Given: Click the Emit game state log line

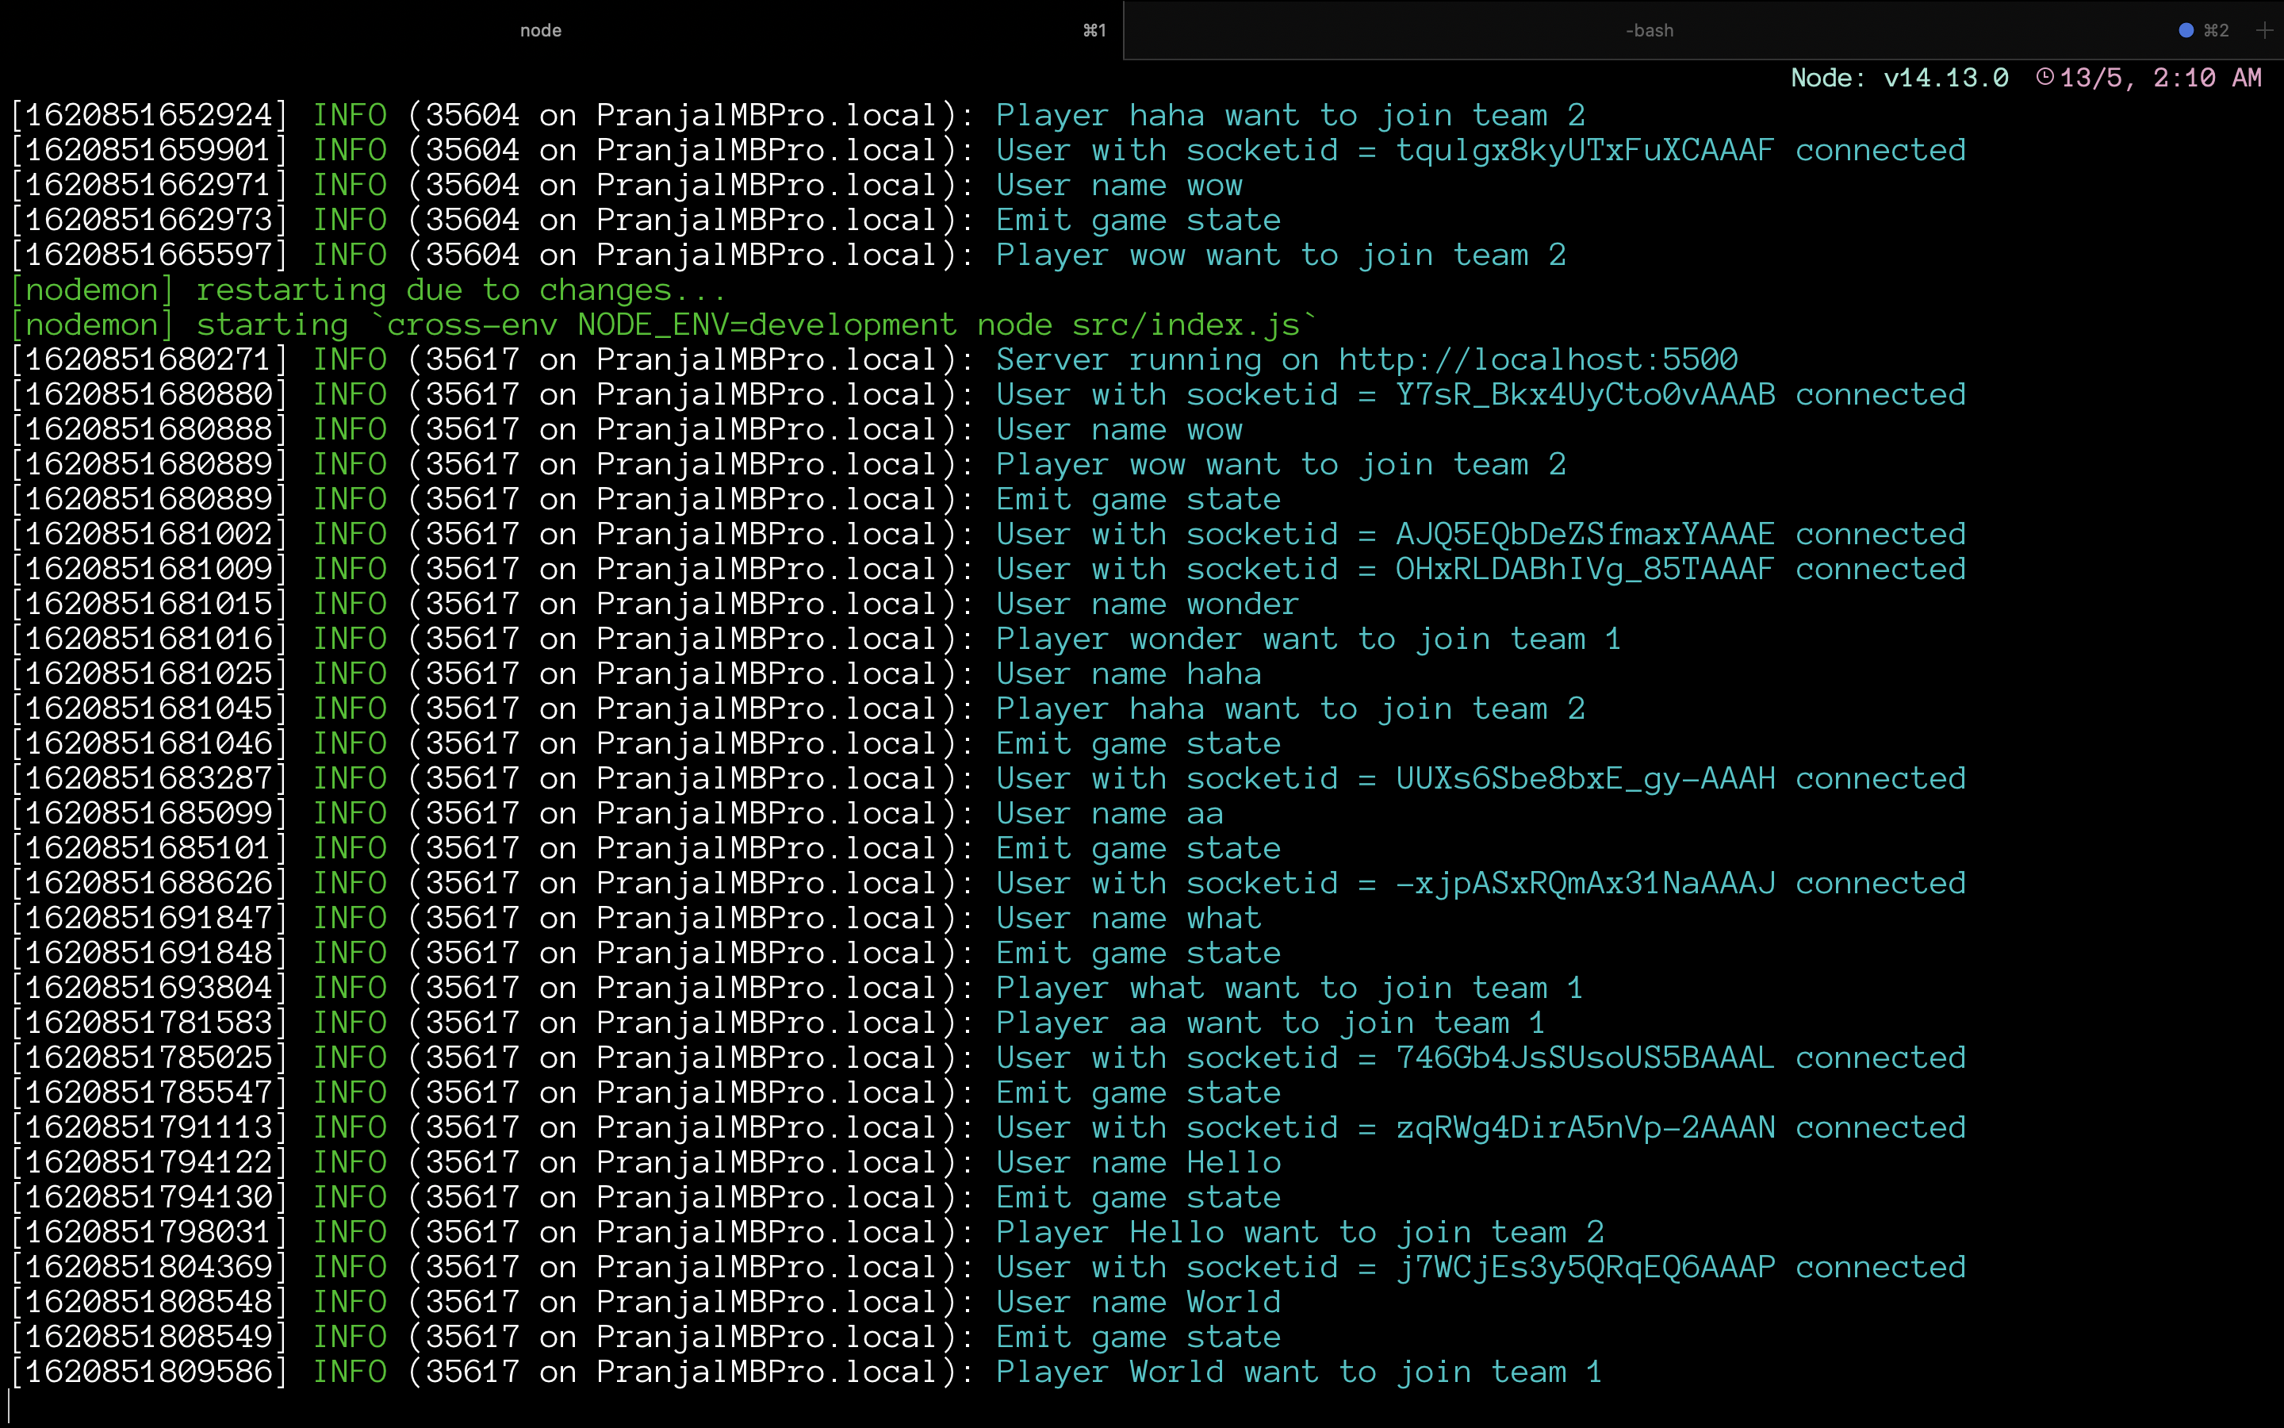Looking at the screenshot, I should [1137, 219].
